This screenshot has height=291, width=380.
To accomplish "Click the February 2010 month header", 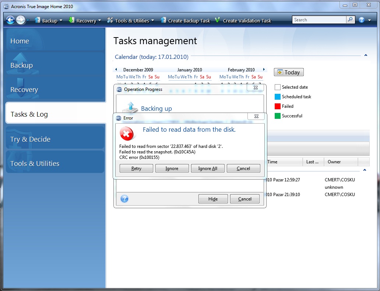I will pos(241,70).
